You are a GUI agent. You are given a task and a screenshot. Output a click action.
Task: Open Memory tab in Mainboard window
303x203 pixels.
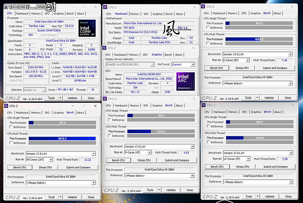coord(135,14)
